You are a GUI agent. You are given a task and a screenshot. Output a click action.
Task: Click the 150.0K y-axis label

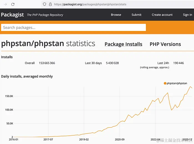click(x=9, y=96)
